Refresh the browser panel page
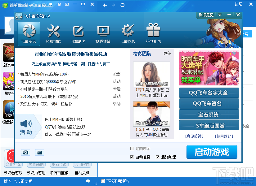Viewport: 256px width, 186px height. [122, 5]
